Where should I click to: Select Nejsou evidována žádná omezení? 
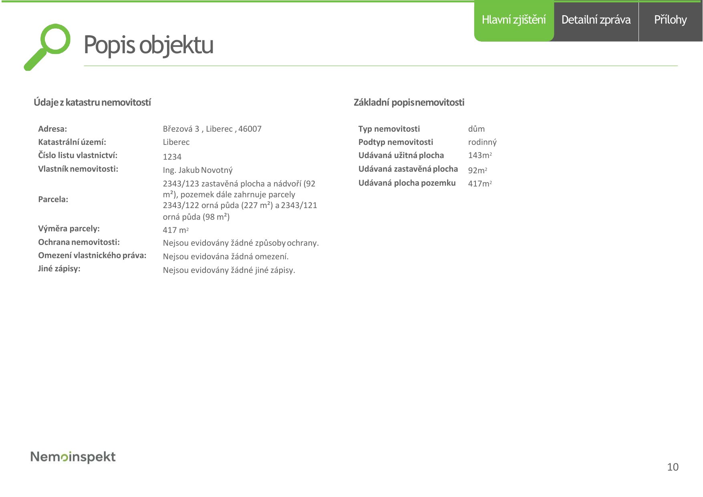tap(226, 257)
